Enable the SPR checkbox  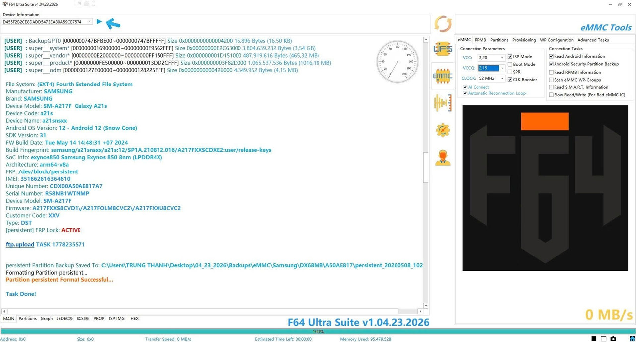510,72
